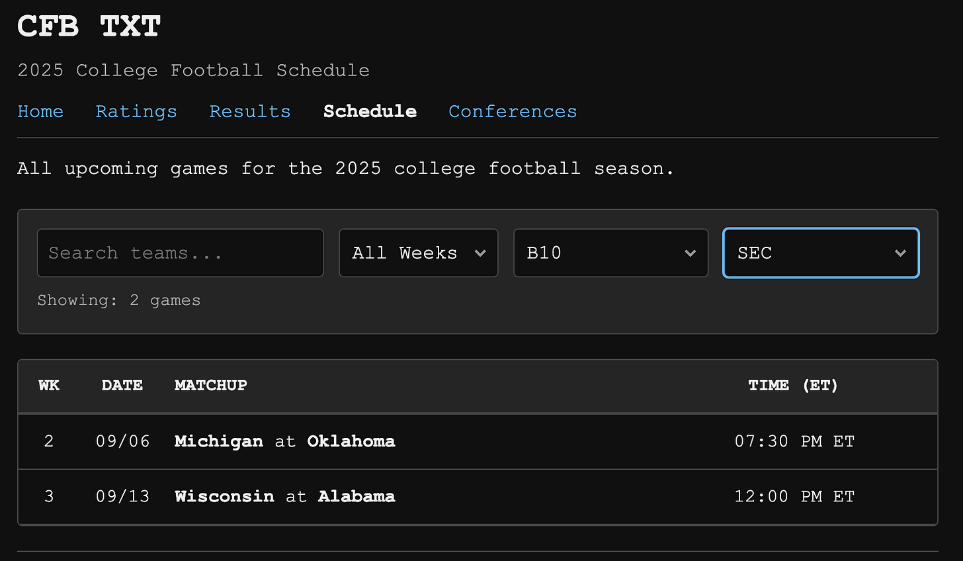Select the Wisconsin team name

point(224,496)
